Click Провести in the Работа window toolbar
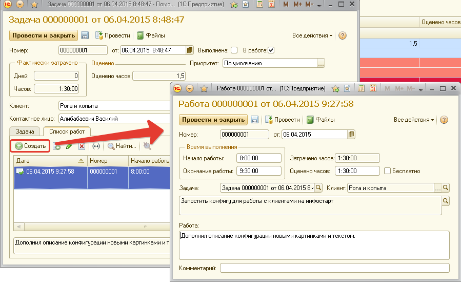 click(x=282, y=120)
